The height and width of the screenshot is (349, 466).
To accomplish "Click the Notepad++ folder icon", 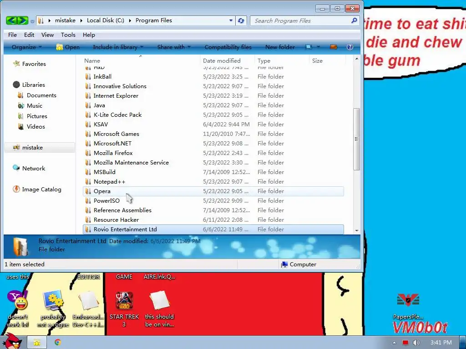I will point(88,181).
